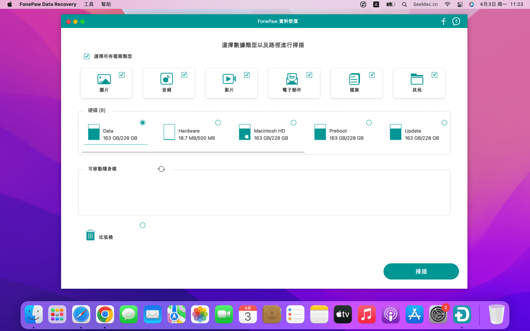
Task: Click the 音頻 audio type icon
Action: [x=167, y=79]
